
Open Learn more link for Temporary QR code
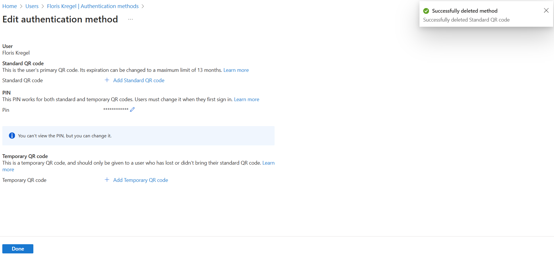click(x=269, y=163)
